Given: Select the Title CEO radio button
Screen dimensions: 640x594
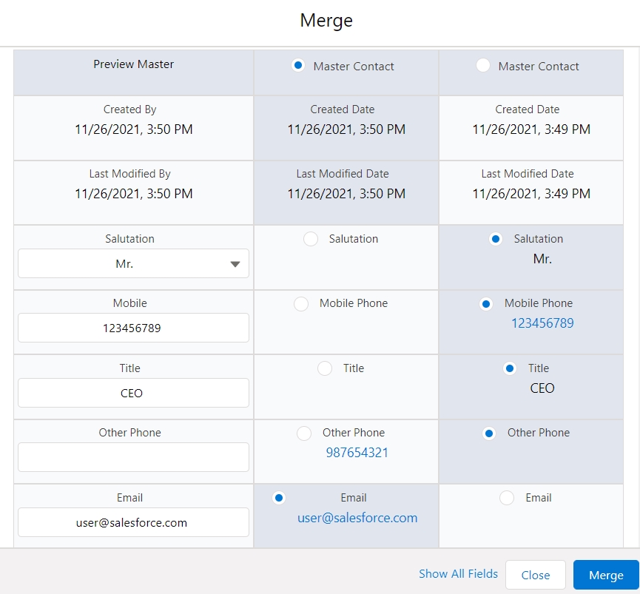Looking at the screenshot, I should [x=510, y=368].
